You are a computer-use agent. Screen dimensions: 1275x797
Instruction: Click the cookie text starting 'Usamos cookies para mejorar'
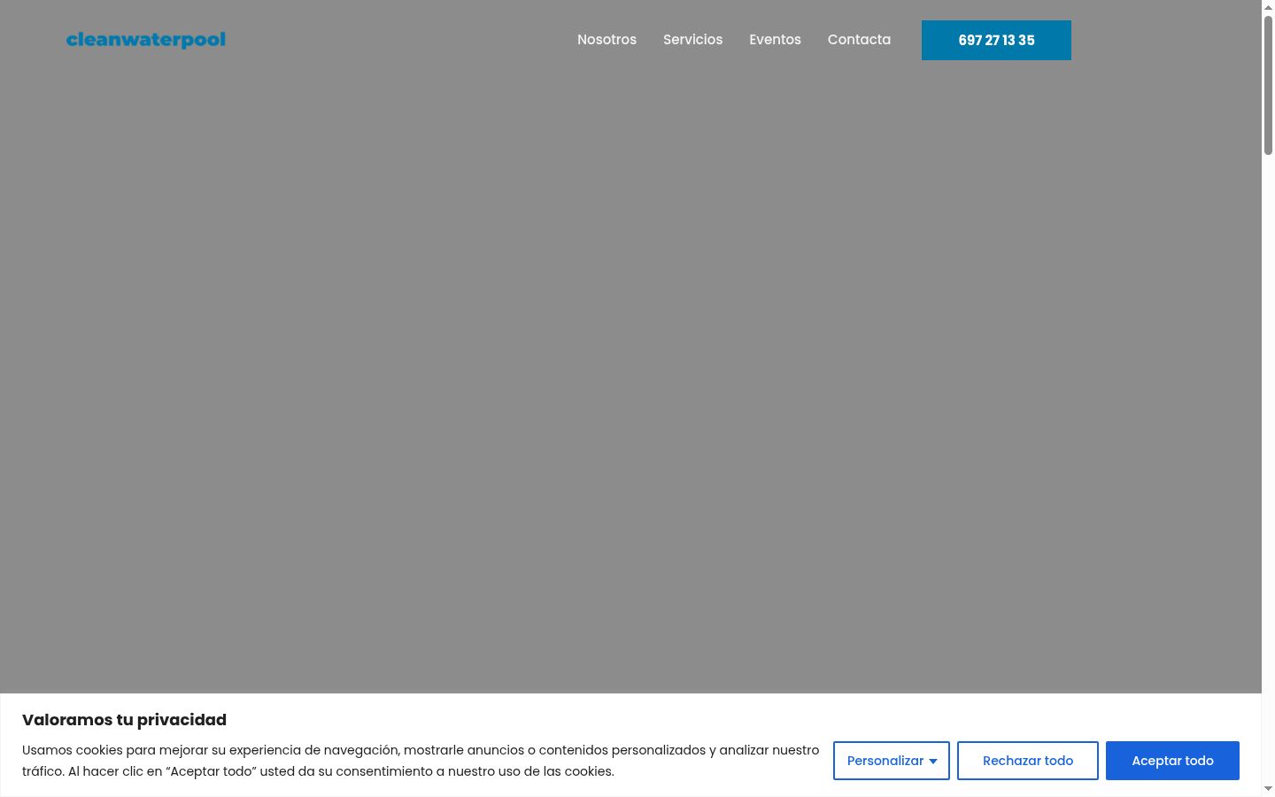[x=421, y=761]
